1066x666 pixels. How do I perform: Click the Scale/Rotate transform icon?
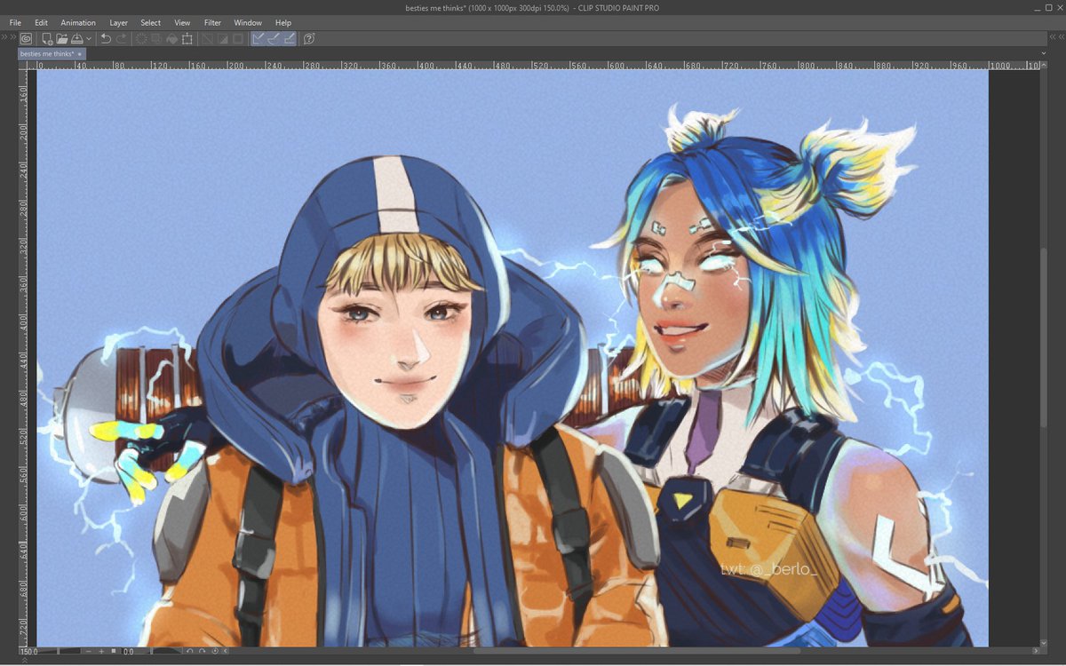pyautogui.click(x=187, y=38)
